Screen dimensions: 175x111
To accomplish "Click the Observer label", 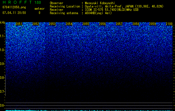I will tap(56, 3).
